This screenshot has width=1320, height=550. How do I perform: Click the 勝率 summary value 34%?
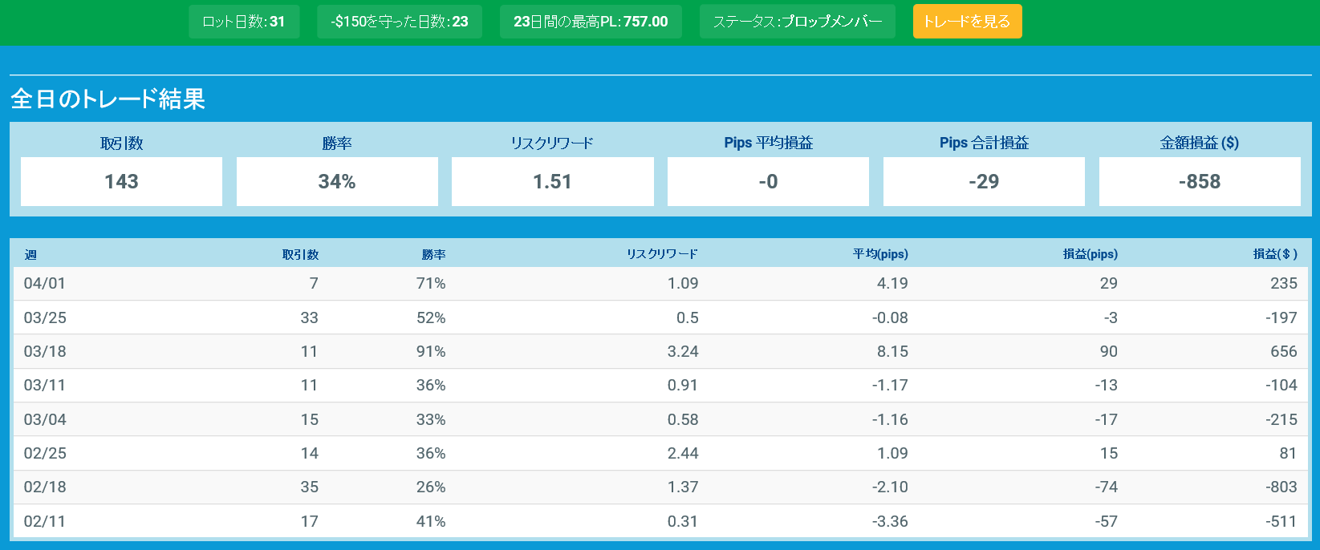tap(337, 181)
